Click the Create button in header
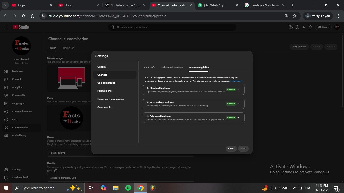 coord(323,27)
